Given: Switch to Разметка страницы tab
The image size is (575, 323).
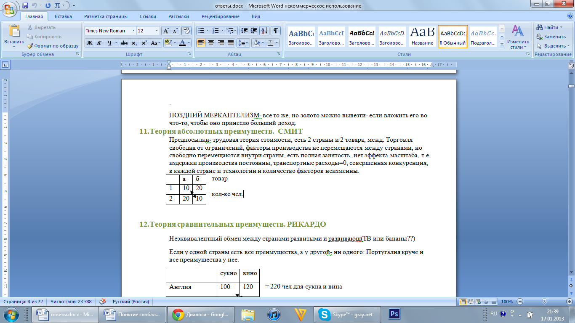Looking at the screenshot, I should [106, 16].
